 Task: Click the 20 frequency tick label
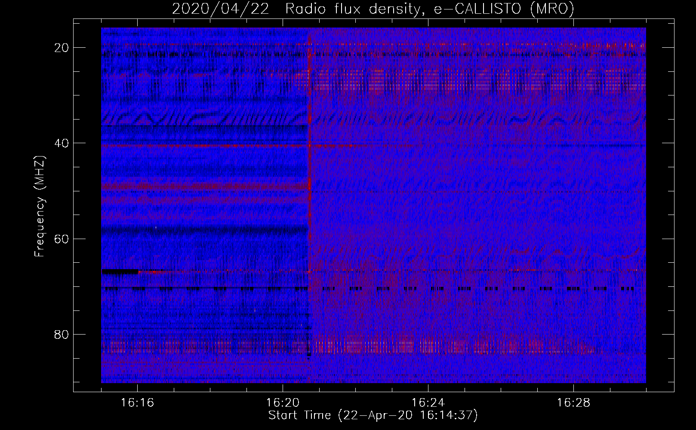[62, 48]
